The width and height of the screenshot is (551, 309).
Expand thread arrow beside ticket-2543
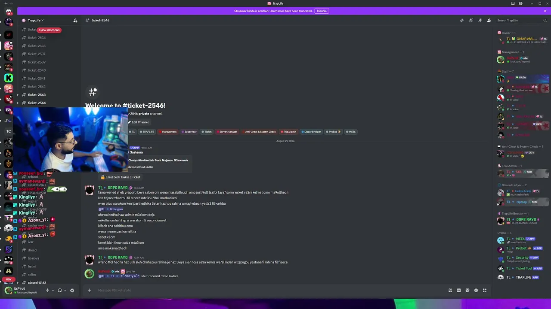point(18,95)
